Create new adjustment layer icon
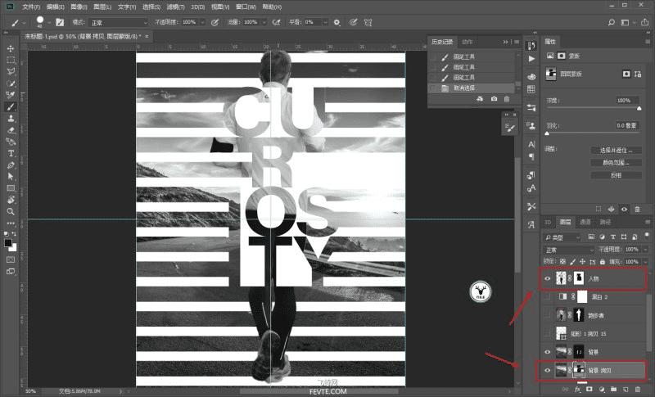 coord(602,390)
